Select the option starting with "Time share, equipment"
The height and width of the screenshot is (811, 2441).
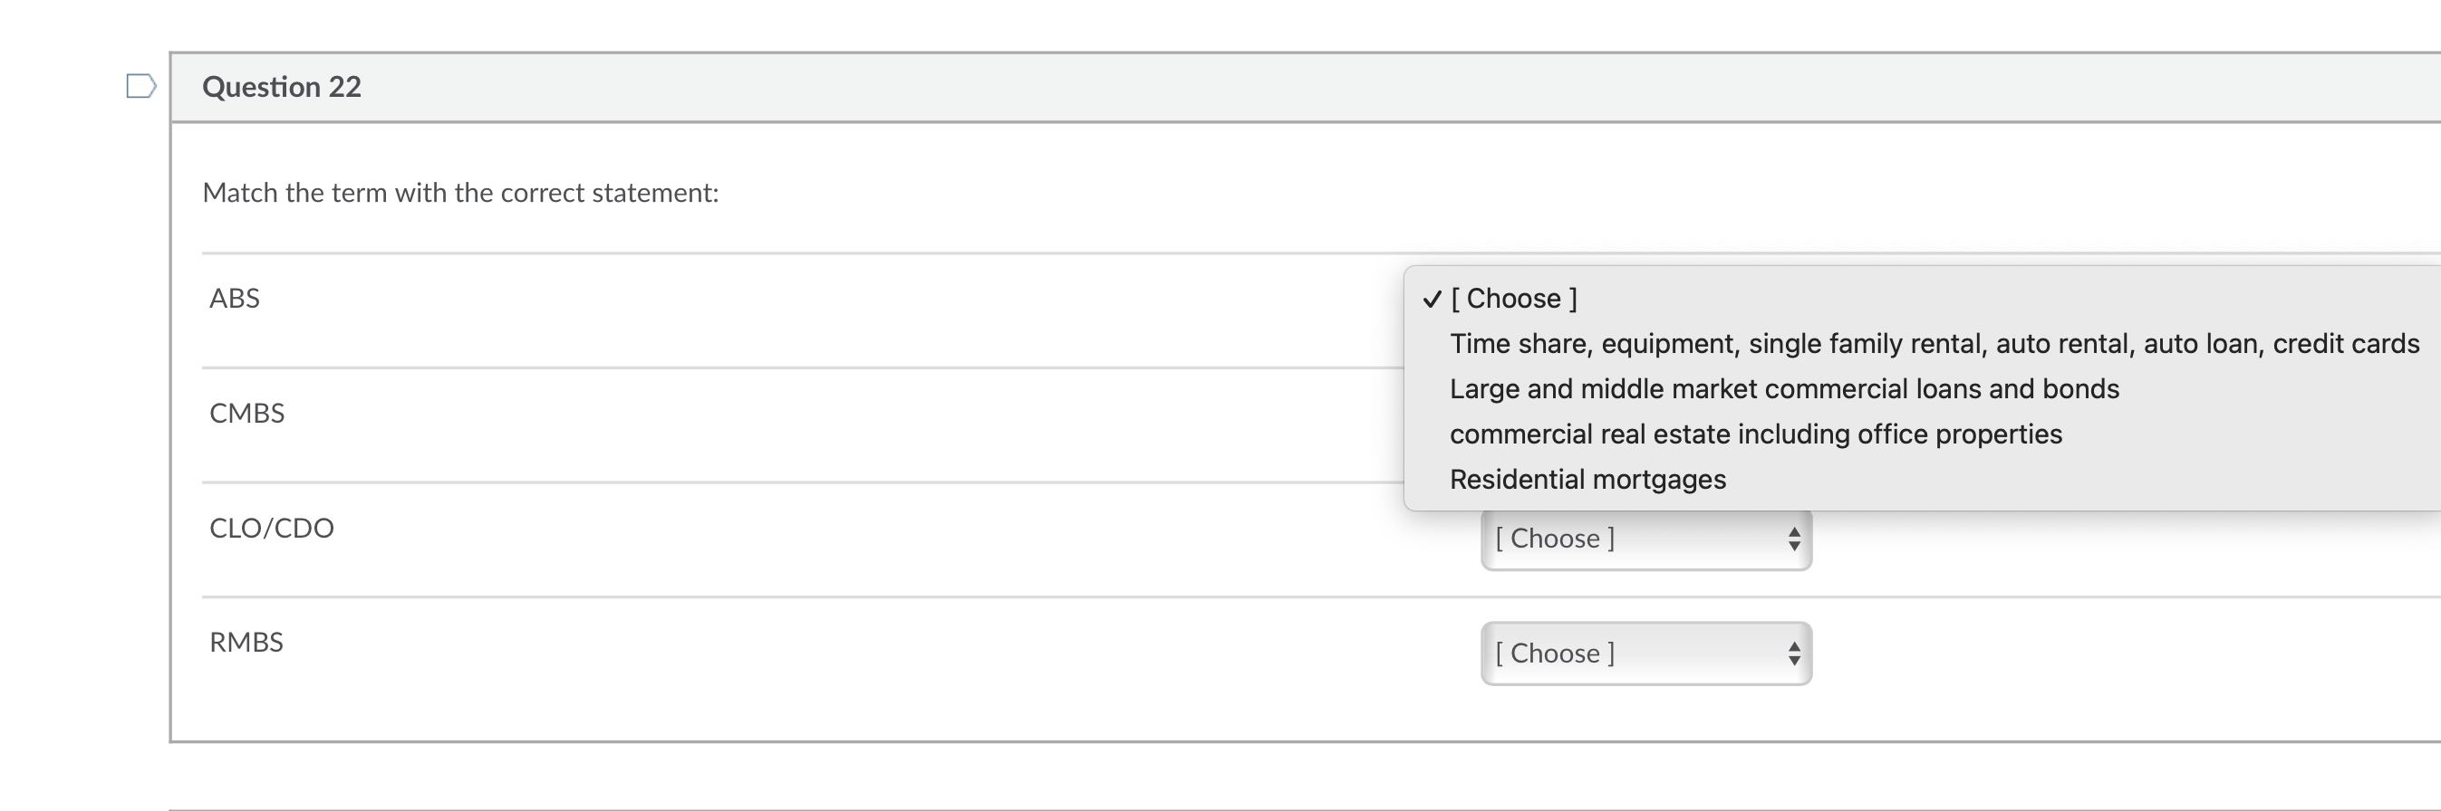click(x=1933, y=344)
